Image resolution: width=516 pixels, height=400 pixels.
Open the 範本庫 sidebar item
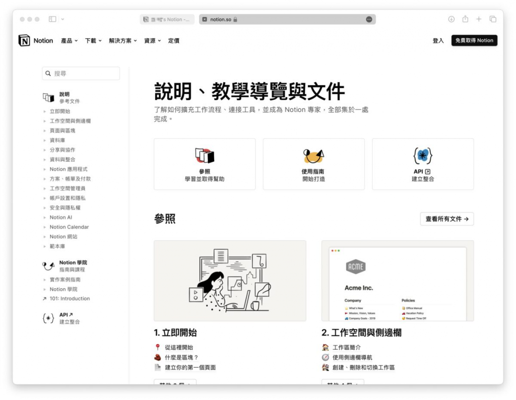point(57,246)
